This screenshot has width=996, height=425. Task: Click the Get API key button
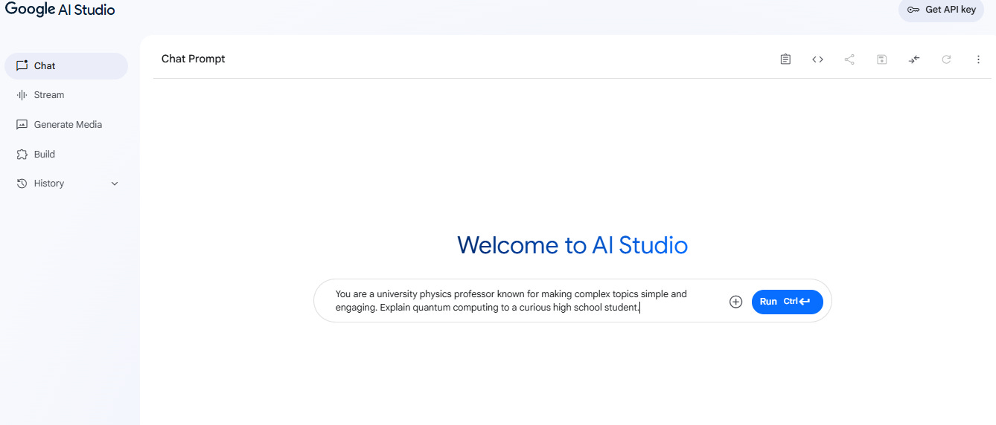coord(941,10)
